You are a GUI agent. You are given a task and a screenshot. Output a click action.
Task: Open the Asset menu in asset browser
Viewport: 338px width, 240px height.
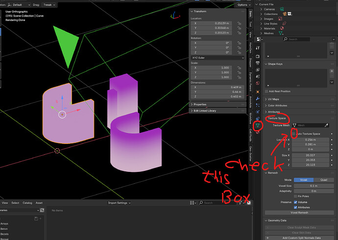pyautogui.click(x=39, y=203)
